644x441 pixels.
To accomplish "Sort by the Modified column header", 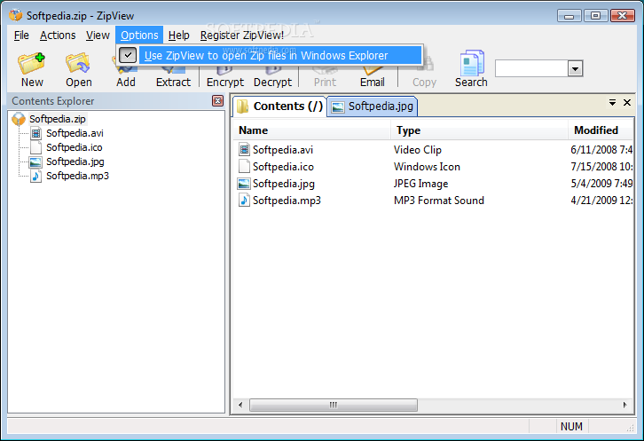I will [601, 130].
